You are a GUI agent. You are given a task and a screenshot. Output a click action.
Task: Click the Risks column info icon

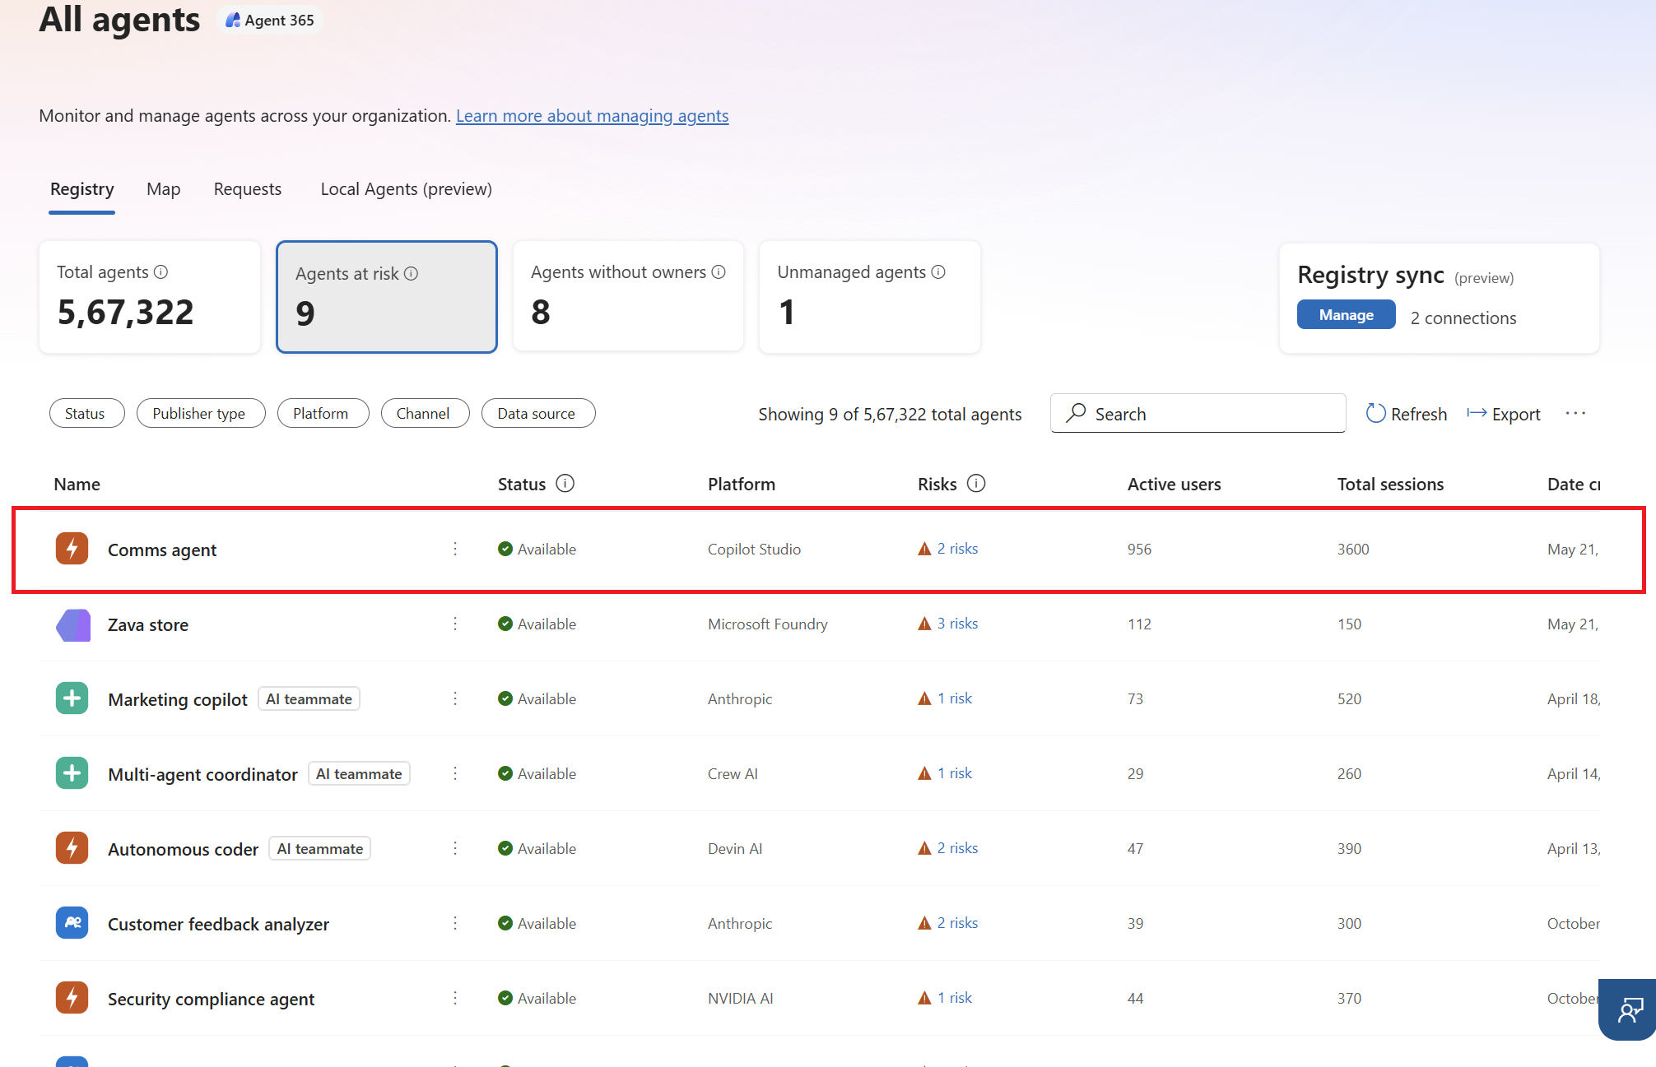pos(976,483)
